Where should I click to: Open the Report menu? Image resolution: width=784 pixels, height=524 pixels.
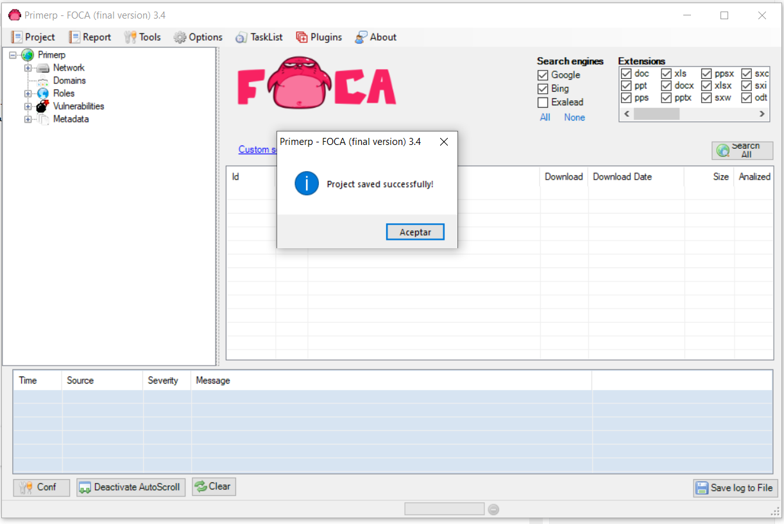pos(90,37)
